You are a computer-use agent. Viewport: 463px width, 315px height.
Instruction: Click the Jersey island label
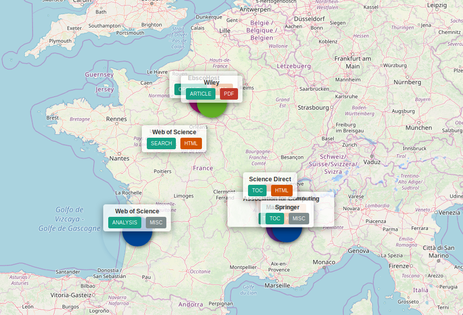point(105,90)
